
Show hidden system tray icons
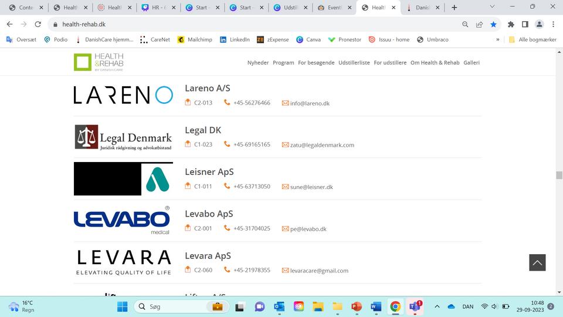[x=437, y=306]
